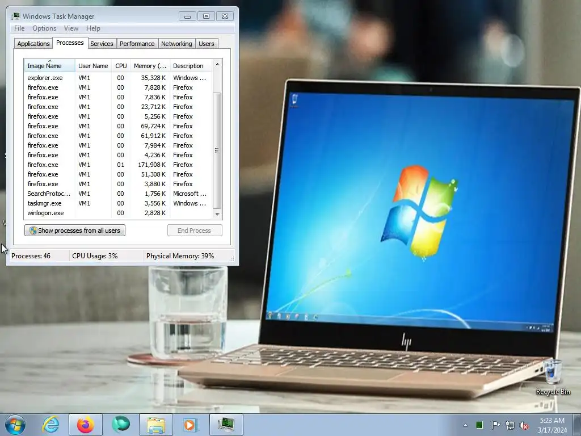
Task: Switch to the Performance tab
Action: 137,44
